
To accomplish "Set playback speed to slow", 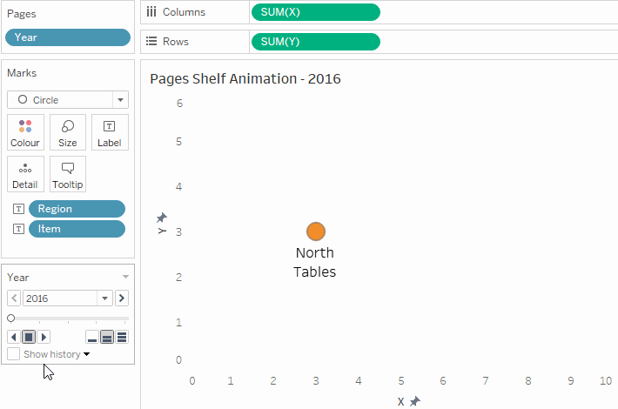I will [x=92, y=337].
